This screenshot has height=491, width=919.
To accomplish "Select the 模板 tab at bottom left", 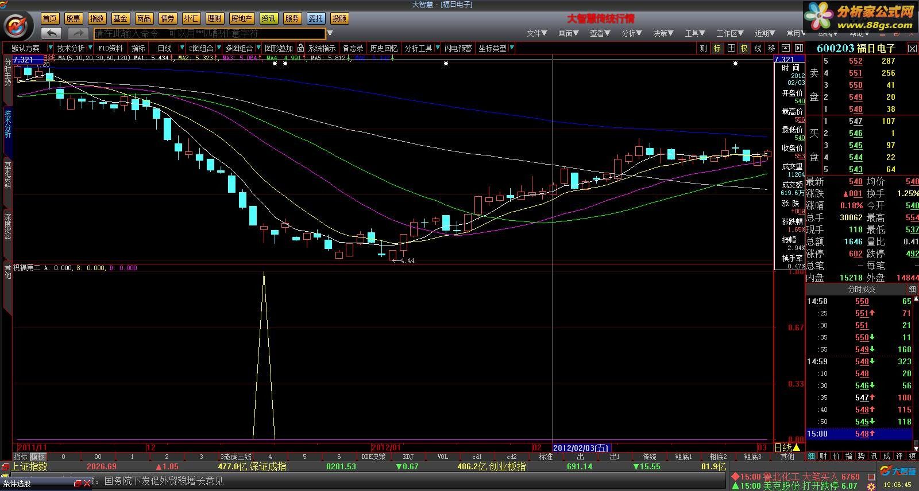I will [37, 457].
